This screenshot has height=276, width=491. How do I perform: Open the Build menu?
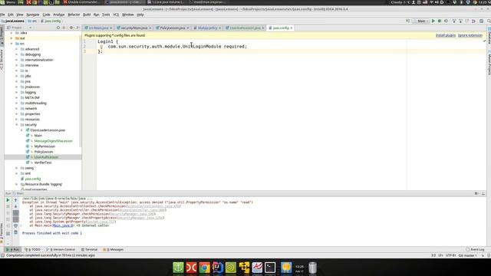coord(87,15)
